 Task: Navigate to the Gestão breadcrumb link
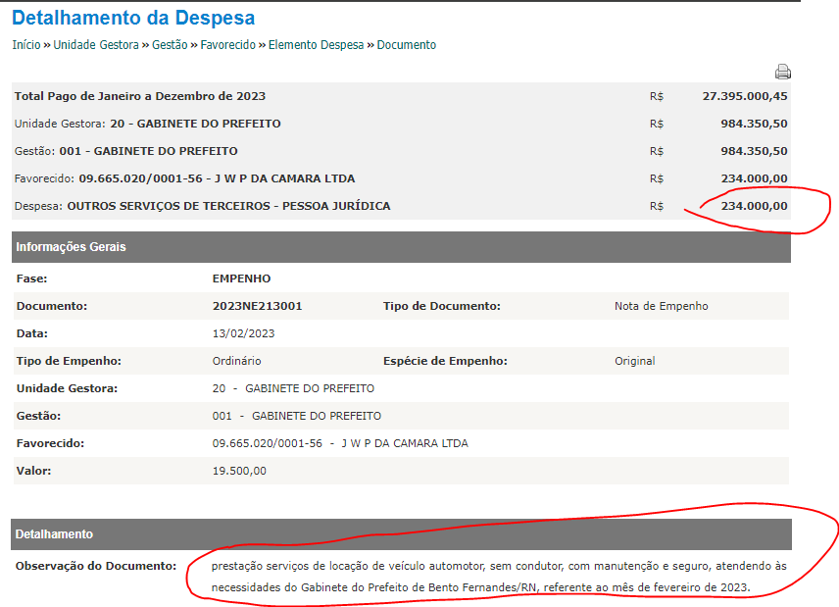170,45
